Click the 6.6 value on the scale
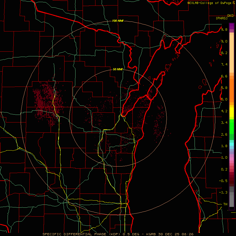The width and height of the screenshot is (236, 236). (x=224, y=76)
